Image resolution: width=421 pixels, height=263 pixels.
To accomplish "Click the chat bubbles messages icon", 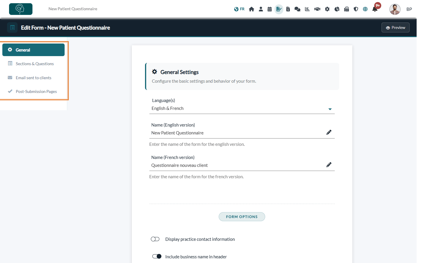I will (297, 9).
